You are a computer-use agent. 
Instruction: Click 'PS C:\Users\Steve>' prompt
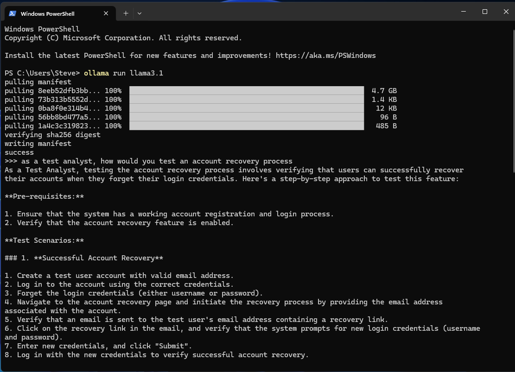coord(42,73)
